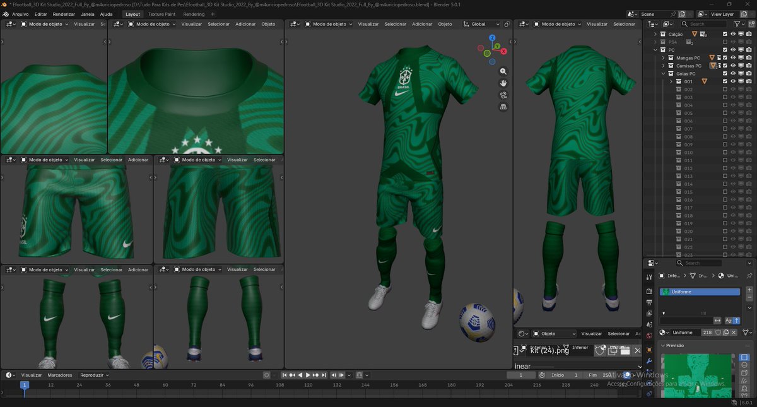This screenshot has height=407, width=757.
Task: Switch to Texture Paint workspace tab
Action: (x=161, y=14)
